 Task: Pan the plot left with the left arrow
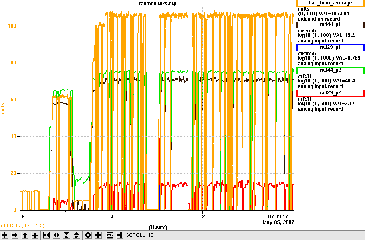point(5,235)
